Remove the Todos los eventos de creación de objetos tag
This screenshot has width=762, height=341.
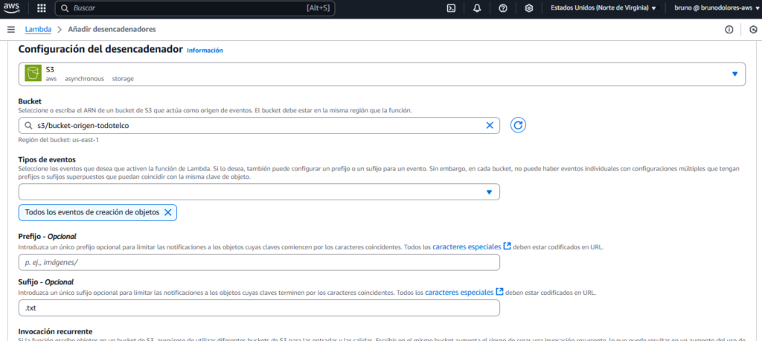[167, 213]
